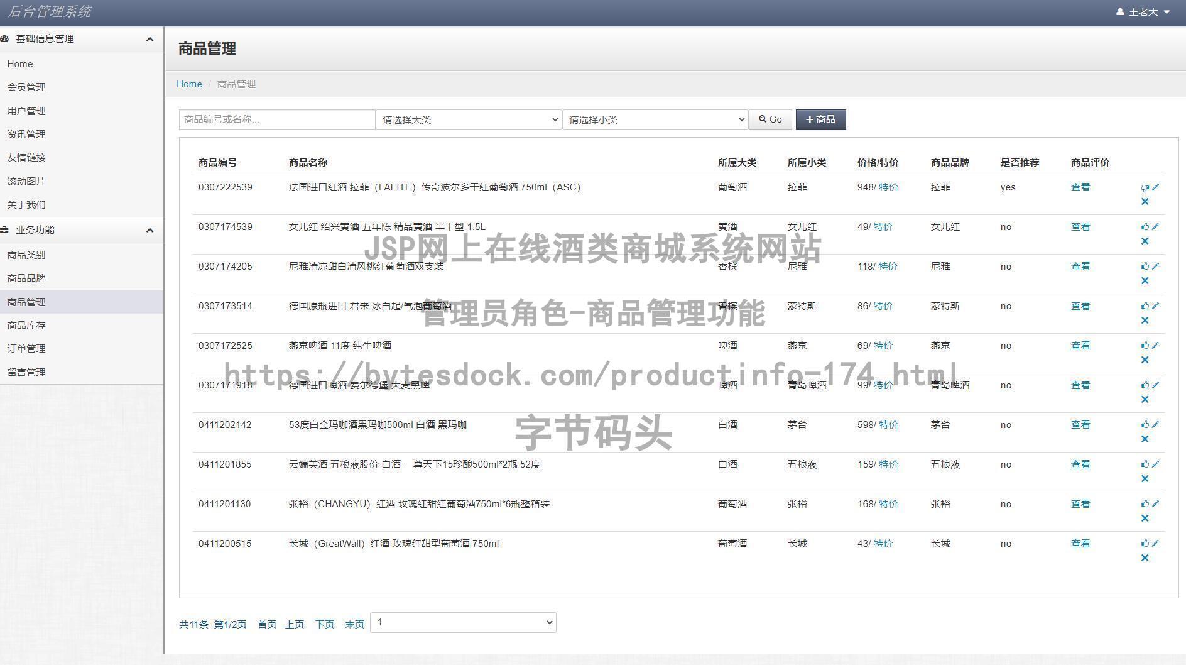Click the edit pencil icon for 长城红酒 row

1156,542
